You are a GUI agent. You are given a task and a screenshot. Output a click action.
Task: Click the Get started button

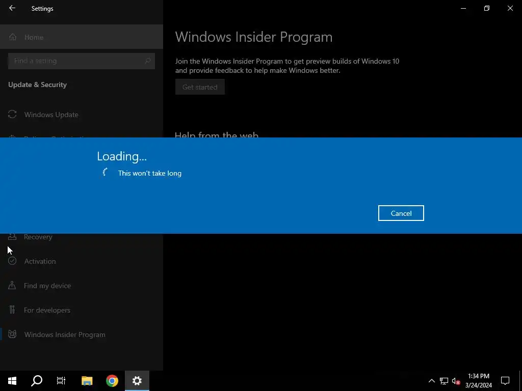pyautogui.click(x=200, y=87)
